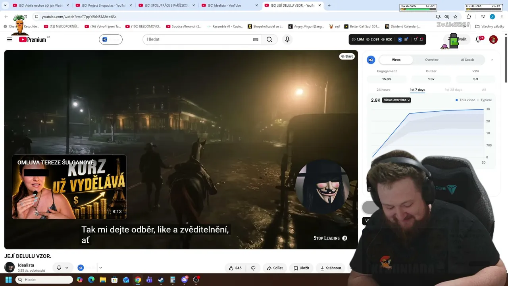Open File Explorer from the taskbar
508x286 pixels.
(x=103, y=280)
